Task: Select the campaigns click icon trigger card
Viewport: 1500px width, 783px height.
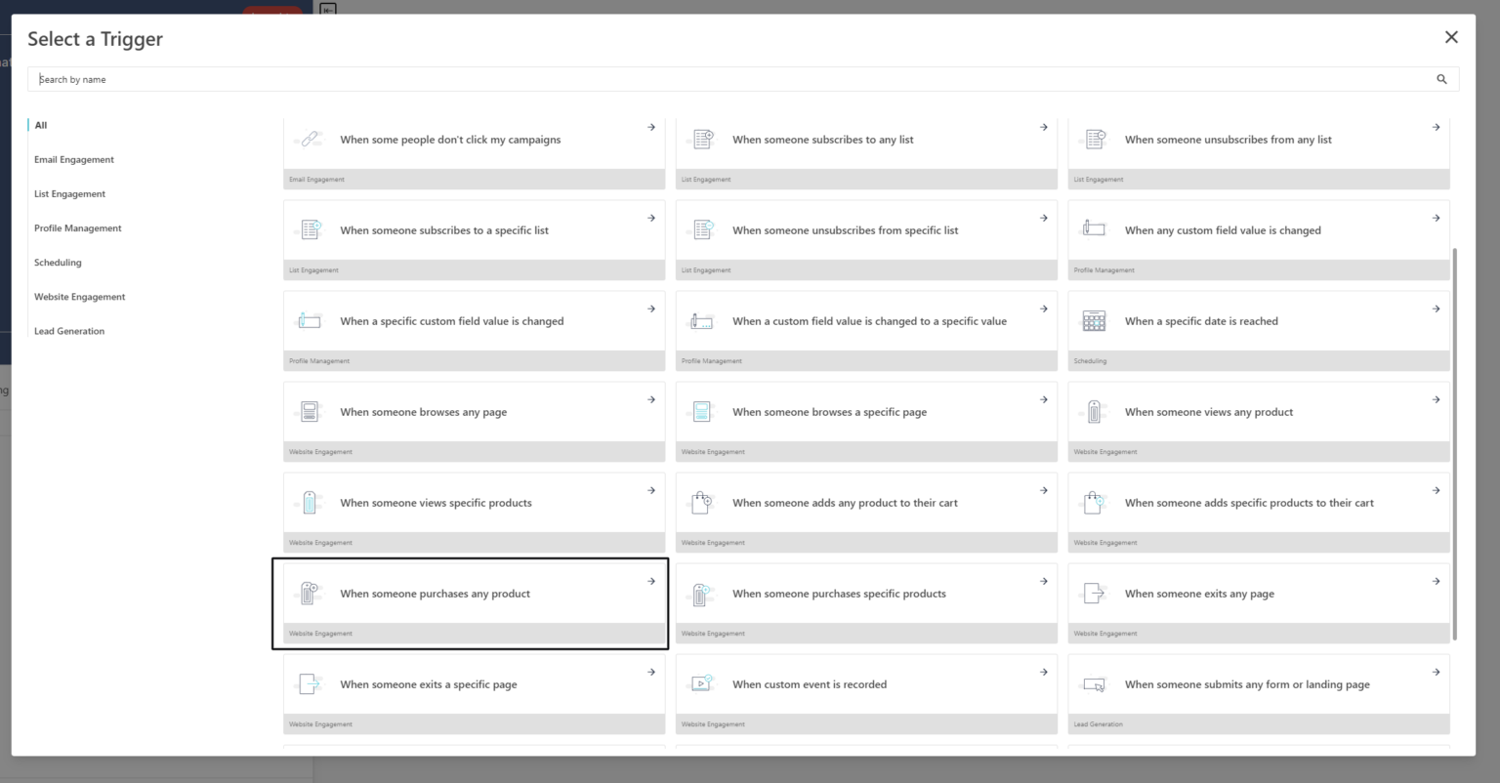Action: coord(310,138)
